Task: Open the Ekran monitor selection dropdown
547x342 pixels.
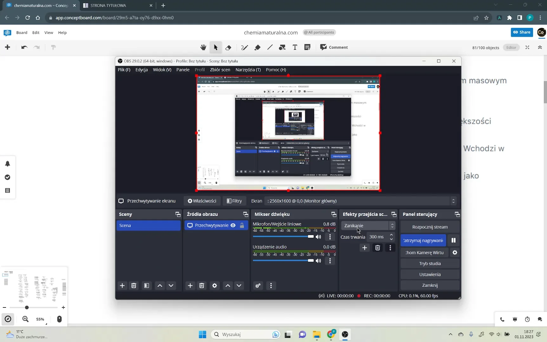Action: [361, 201]
